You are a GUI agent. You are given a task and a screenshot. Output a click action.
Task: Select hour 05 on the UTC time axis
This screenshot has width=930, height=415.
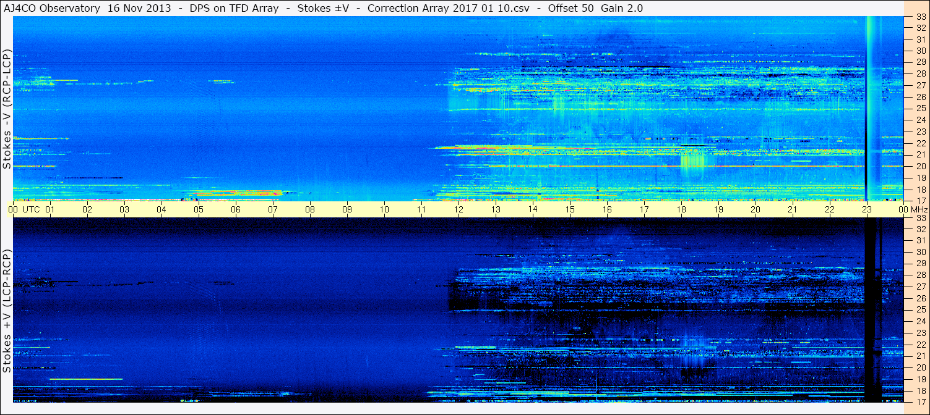point(199,209)
